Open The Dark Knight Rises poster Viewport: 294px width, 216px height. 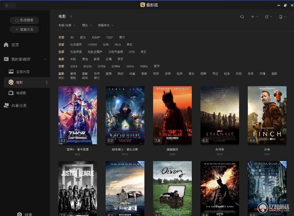pos(220,188)
